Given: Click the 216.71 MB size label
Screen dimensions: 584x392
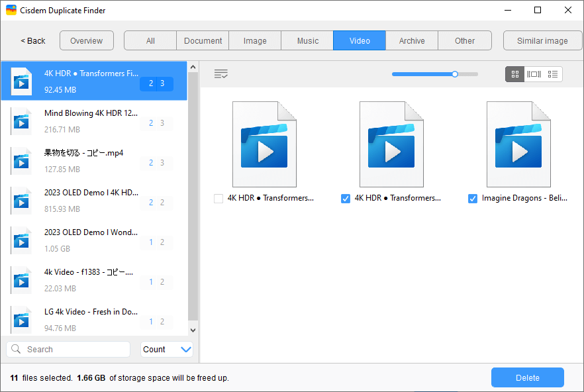Looking at the screenshot, I should [x=62, y=130].
